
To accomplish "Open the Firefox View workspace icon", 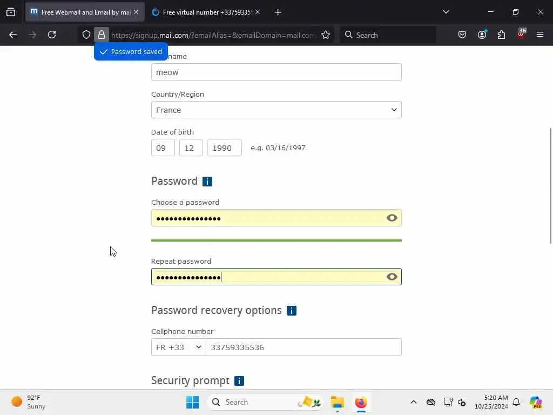I will click(x=11, y=12).
